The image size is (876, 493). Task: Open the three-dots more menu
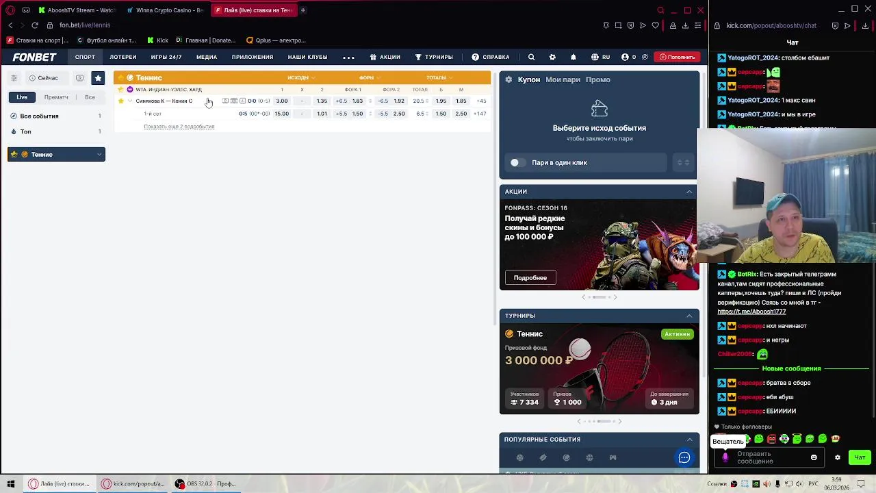pos(348,57)
